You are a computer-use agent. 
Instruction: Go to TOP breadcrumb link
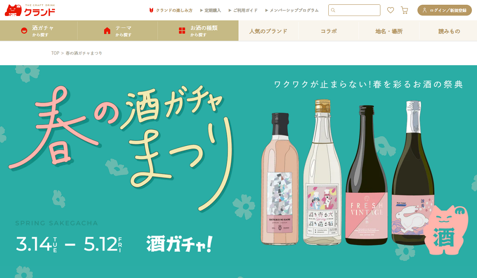[55, 53]
